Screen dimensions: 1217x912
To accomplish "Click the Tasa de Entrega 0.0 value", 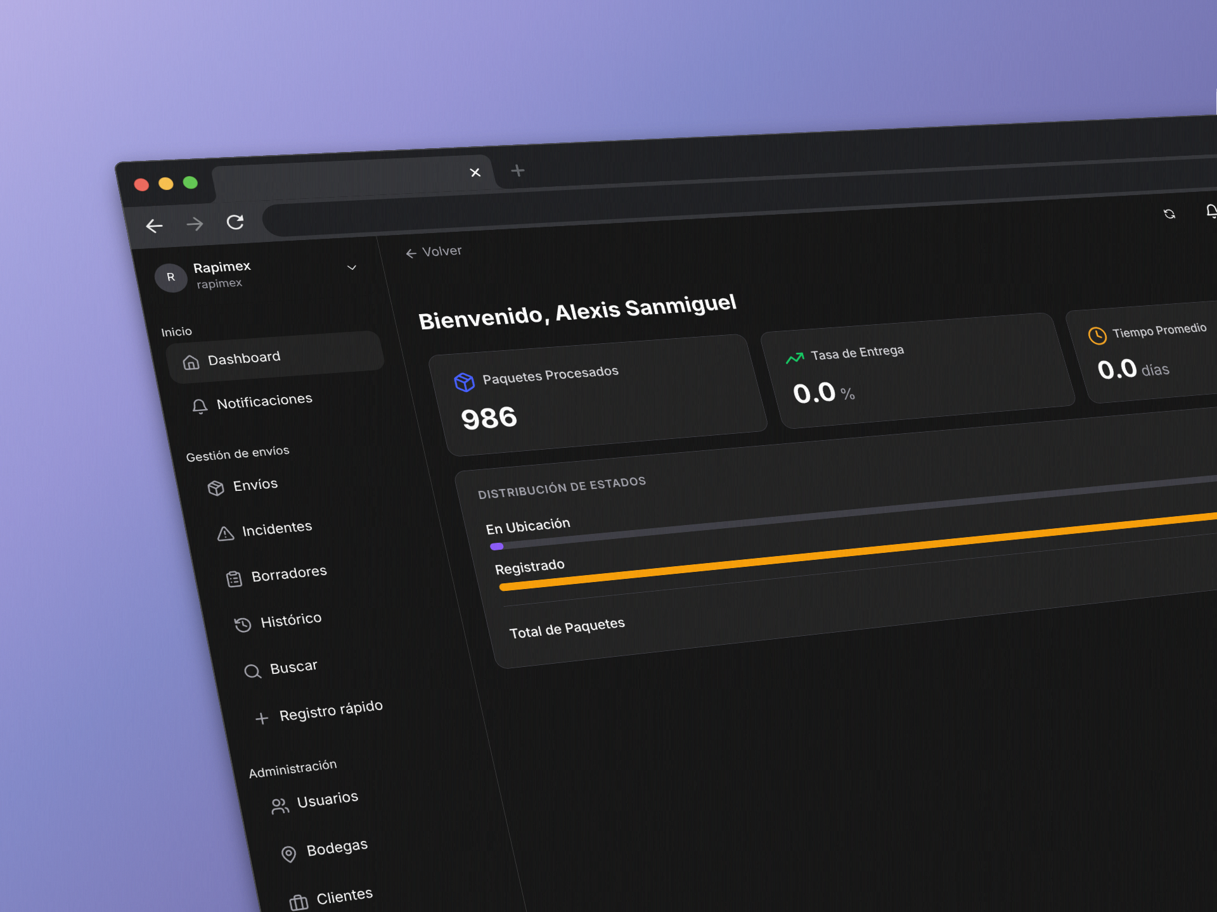I will tap(815, 393).
